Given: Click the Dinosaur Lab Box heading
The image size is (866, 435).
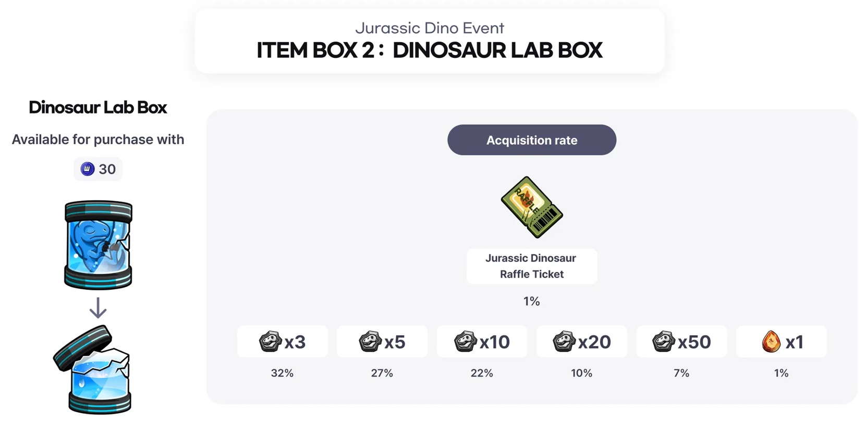Looking at the screenshot, I should pos(98,108).
